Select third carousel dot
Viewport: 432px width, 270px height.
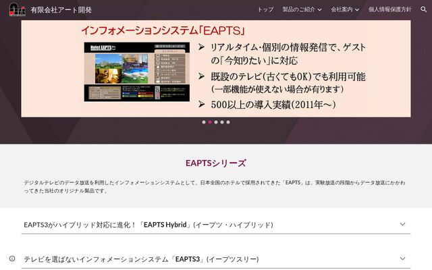pyautogui.click(x=216, y=122)
